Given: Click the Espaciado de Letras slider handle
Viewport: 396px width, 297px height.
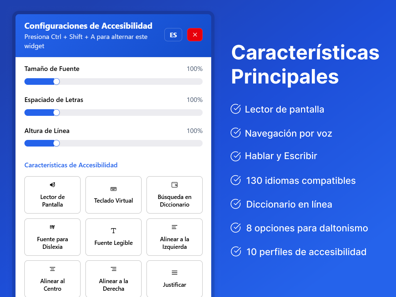Looking at the screenshot, I should point(56,113).
